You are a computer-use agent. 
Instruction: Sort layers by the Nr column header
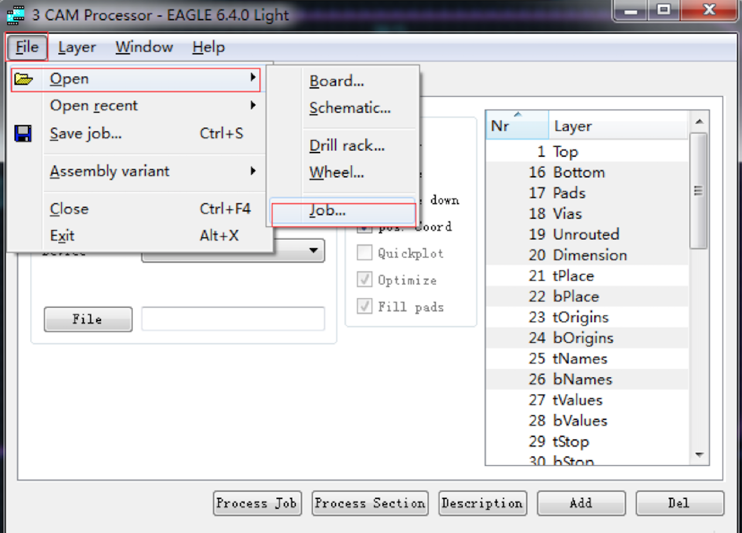click(x=517, y=125)
